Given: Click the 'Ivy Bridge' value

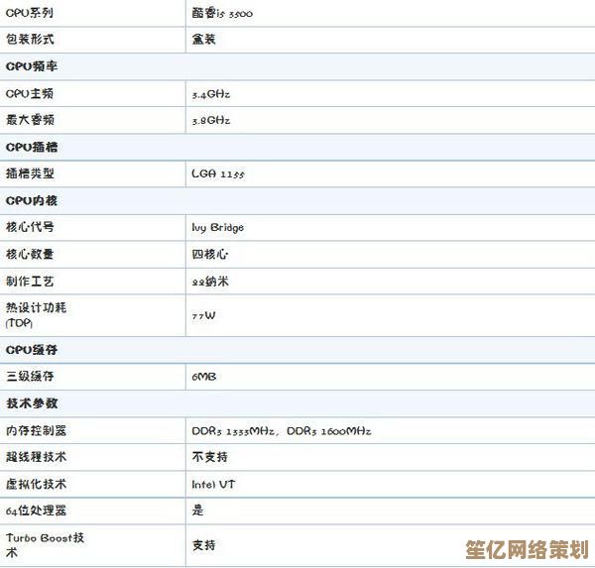Looking at the screenshot, I should [218, 227].
